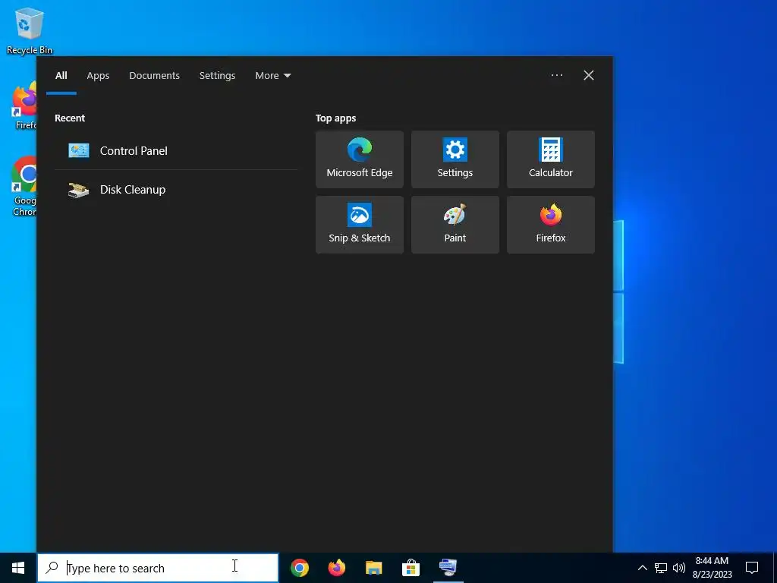Switch to the All search tab
Screen dimensions: 777x583
(61, 75)
